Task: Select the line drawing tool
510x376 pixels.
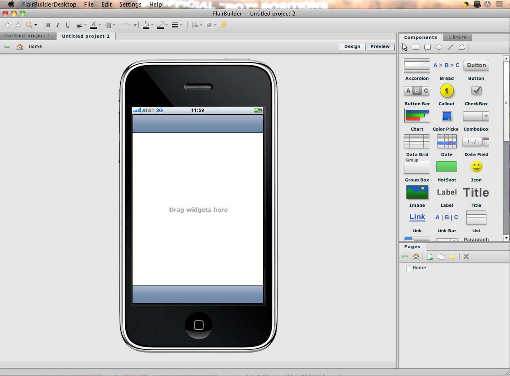Action: click(x=451, y=47)
